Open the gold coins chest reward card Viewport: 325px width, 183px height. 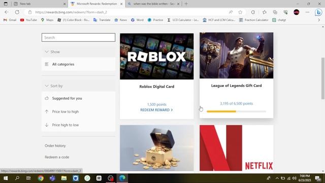click(157, 148)
